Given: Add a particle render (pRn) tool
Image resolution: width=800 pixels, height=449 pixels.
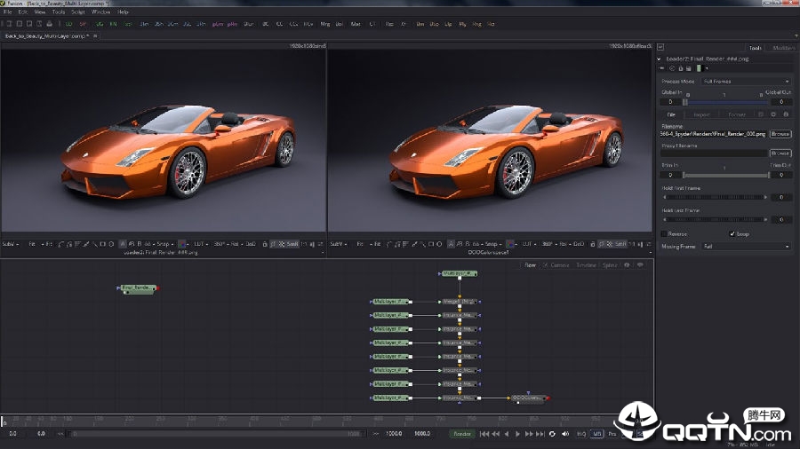Looking at the screenshot, I should 232,24.
